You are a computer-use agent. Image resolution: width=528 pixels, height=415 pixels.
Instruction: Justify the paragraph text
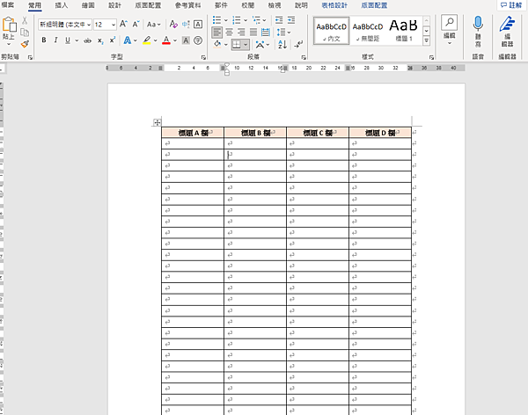pos(253,33)
